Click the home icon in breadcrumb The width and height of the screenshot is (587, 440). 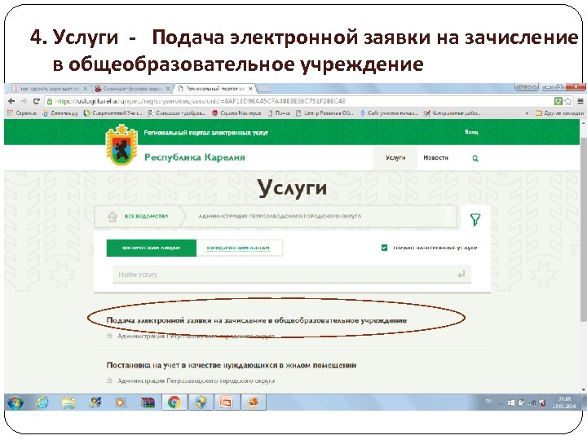click(x=112, y=216)
